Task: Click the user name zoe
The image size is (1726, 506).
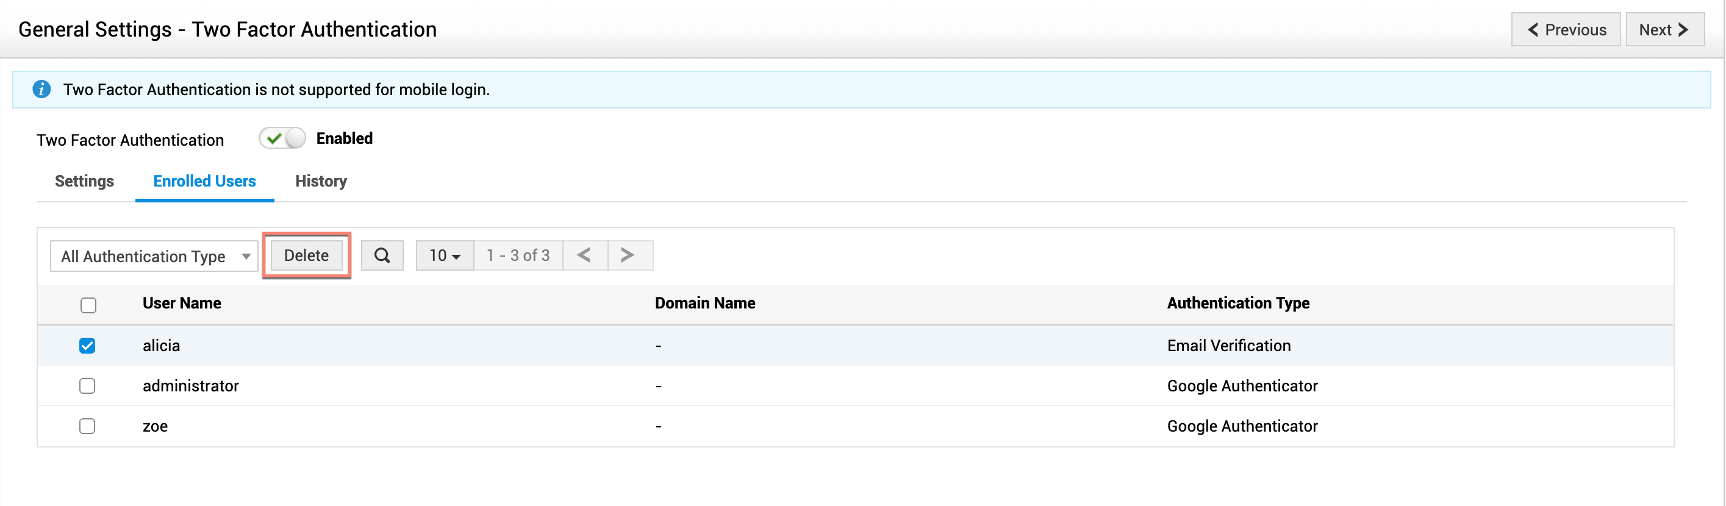Action: click(x=156, y=426)
